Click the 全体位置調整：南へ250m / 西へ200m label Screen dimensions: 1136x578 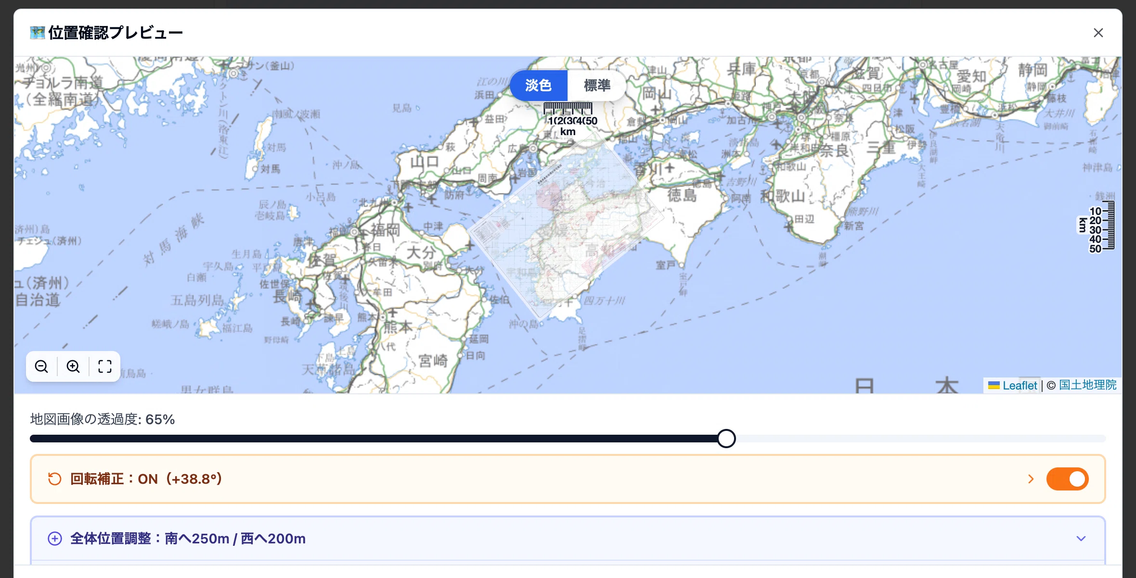188,539
